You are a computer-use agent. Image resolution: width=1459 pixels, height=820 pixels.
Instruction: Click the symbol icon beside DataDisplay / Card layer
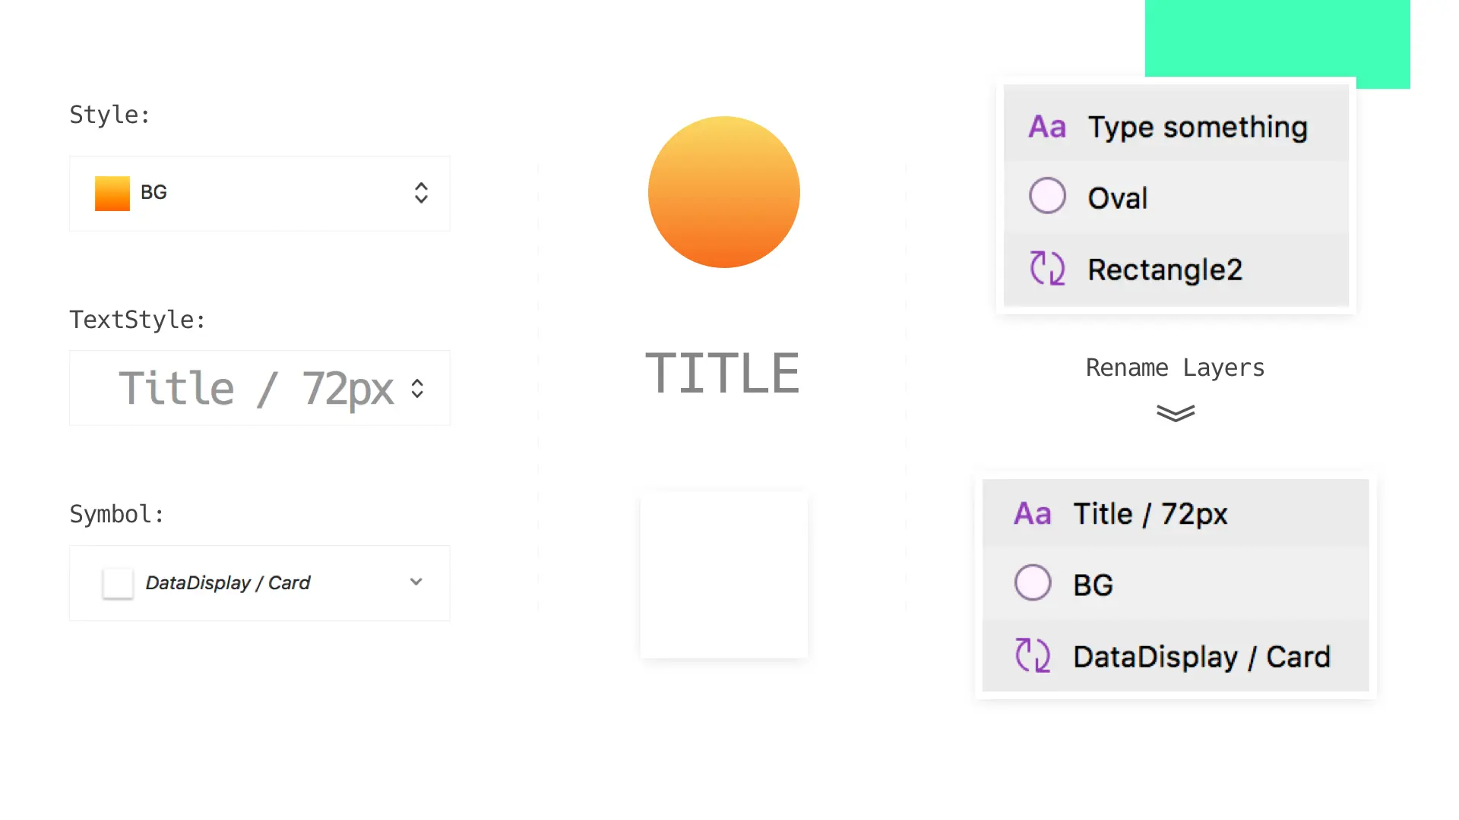[1033, 655]
